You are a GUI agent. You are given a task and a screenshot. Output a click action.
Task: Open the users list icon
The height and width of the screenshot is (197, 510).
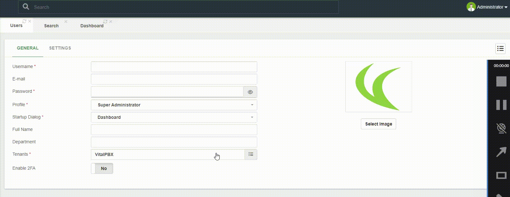coord(500,49)
